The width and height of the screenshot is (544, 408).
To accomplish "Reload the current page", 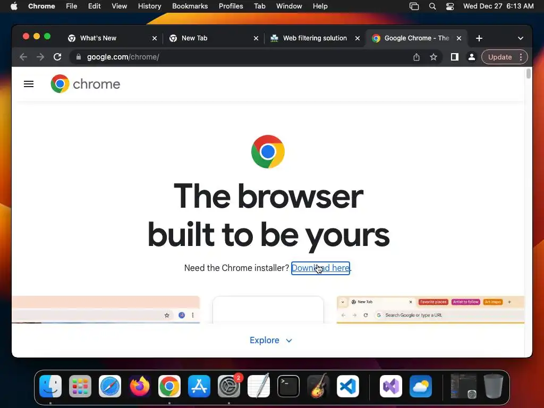I will coord(57,57).
